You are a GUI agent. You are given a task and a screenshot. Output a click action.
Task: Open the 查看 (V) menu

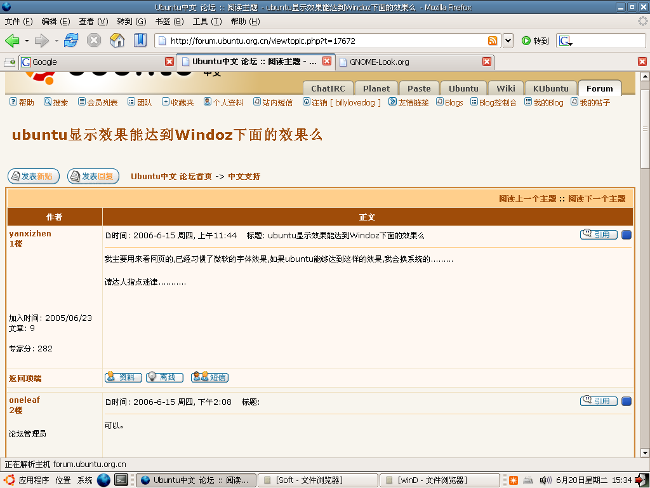click(94, 21)
